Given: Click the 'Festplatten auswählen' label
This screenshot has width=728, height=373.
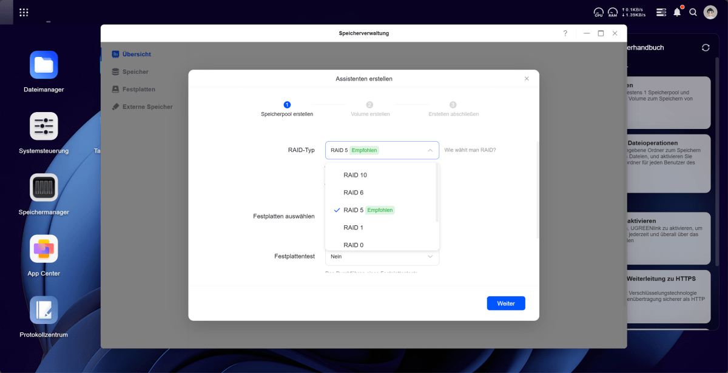Looking at the screenshot, I should pyautogui.click(x=284, y=216).
